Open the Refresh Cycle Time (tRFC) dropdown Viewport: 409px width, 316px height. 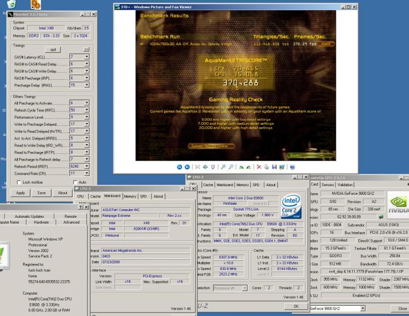(87, 110)
